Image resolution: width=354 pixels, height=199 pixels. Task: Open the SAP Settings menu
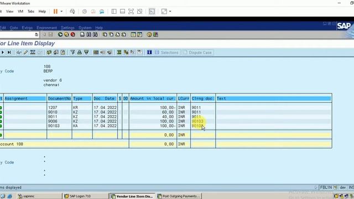point(67,28)
